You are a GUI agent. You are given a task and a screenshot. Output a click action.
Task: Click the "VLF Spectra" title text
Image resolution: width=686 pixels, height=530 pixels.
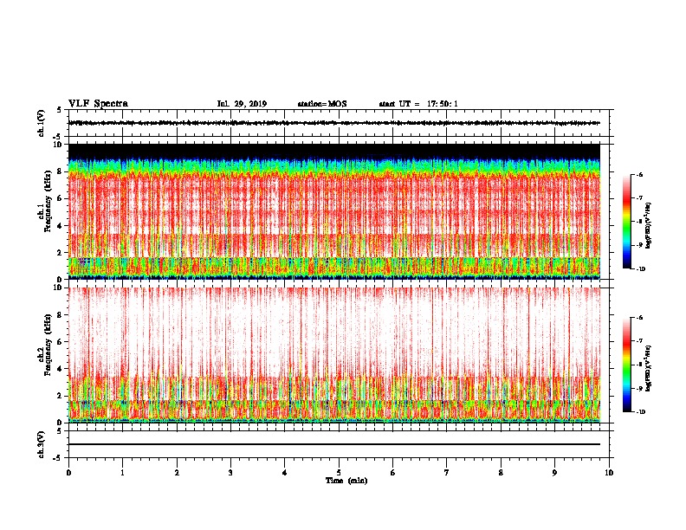click(98, 104)
